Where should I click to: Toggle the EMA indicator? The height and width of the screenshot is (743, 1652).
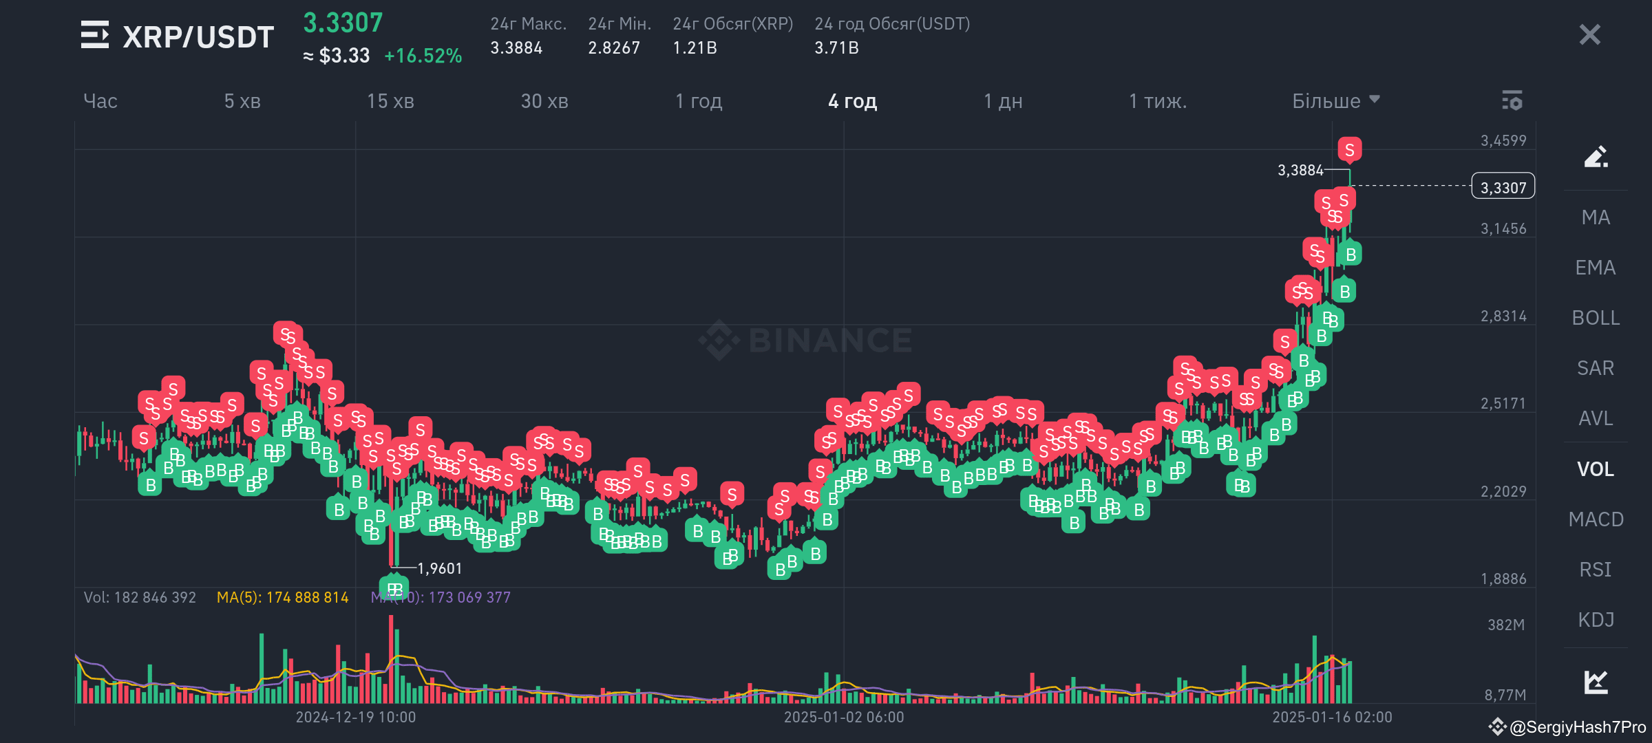[1596, 268]
